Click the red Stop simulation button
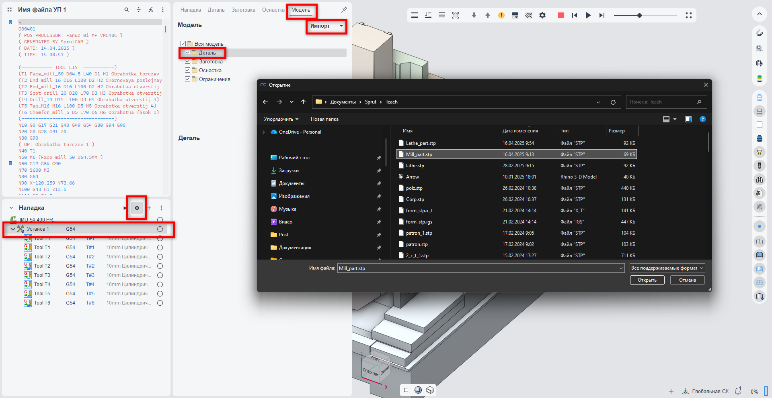The width and height of the screenshot is (772, 398). coord(561,15)
